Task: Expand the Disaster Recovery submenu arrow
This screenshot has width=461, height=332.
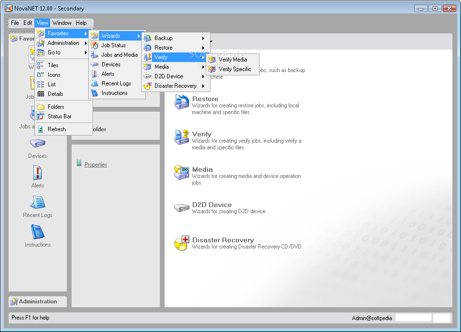Action: click(x=203, y=86)
